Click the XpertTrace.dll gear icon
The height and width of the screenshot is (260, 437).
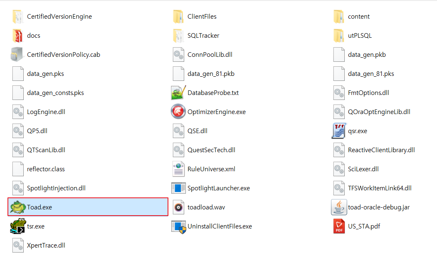pos(18,245)
